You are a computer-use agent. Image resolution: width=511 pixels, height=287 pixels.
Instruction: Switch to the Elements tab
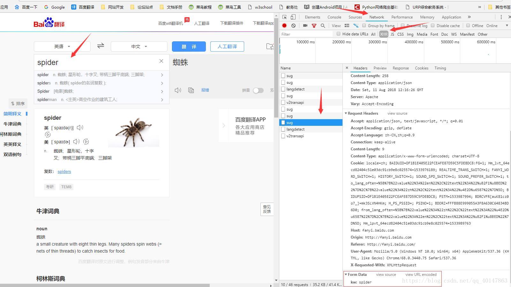coord(312,17)
